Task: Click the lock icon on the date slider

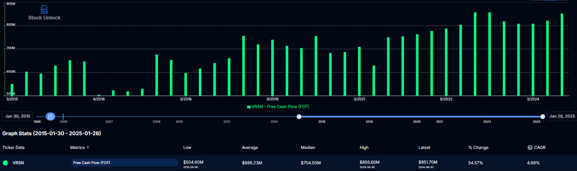Action: [x=50, y=117]
